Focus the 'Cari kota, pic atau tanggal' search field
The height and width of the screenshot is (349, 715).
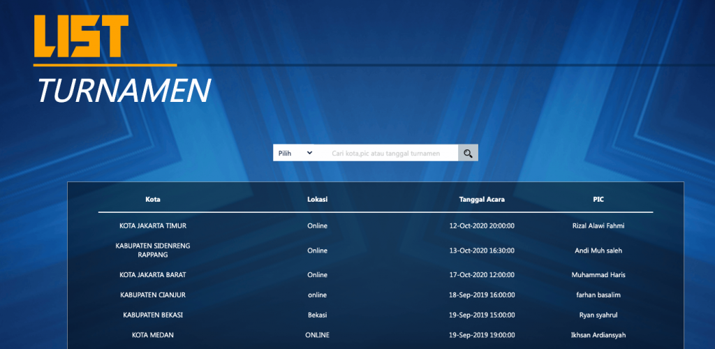point(385,154)
